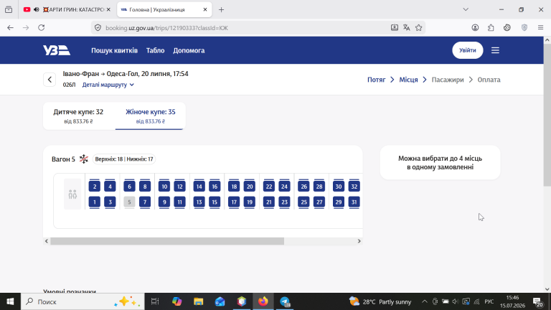Click left arrow of seat map scrollbar
The height and width of the screenshot is (310, 551).
coord(47,241)
